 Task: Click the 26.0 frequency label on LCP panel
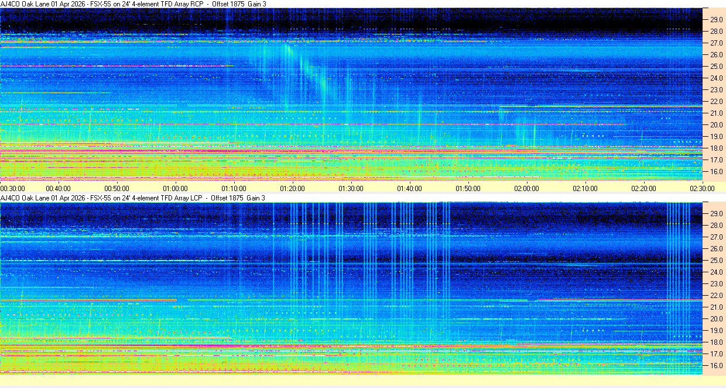(x=716, y=248)
